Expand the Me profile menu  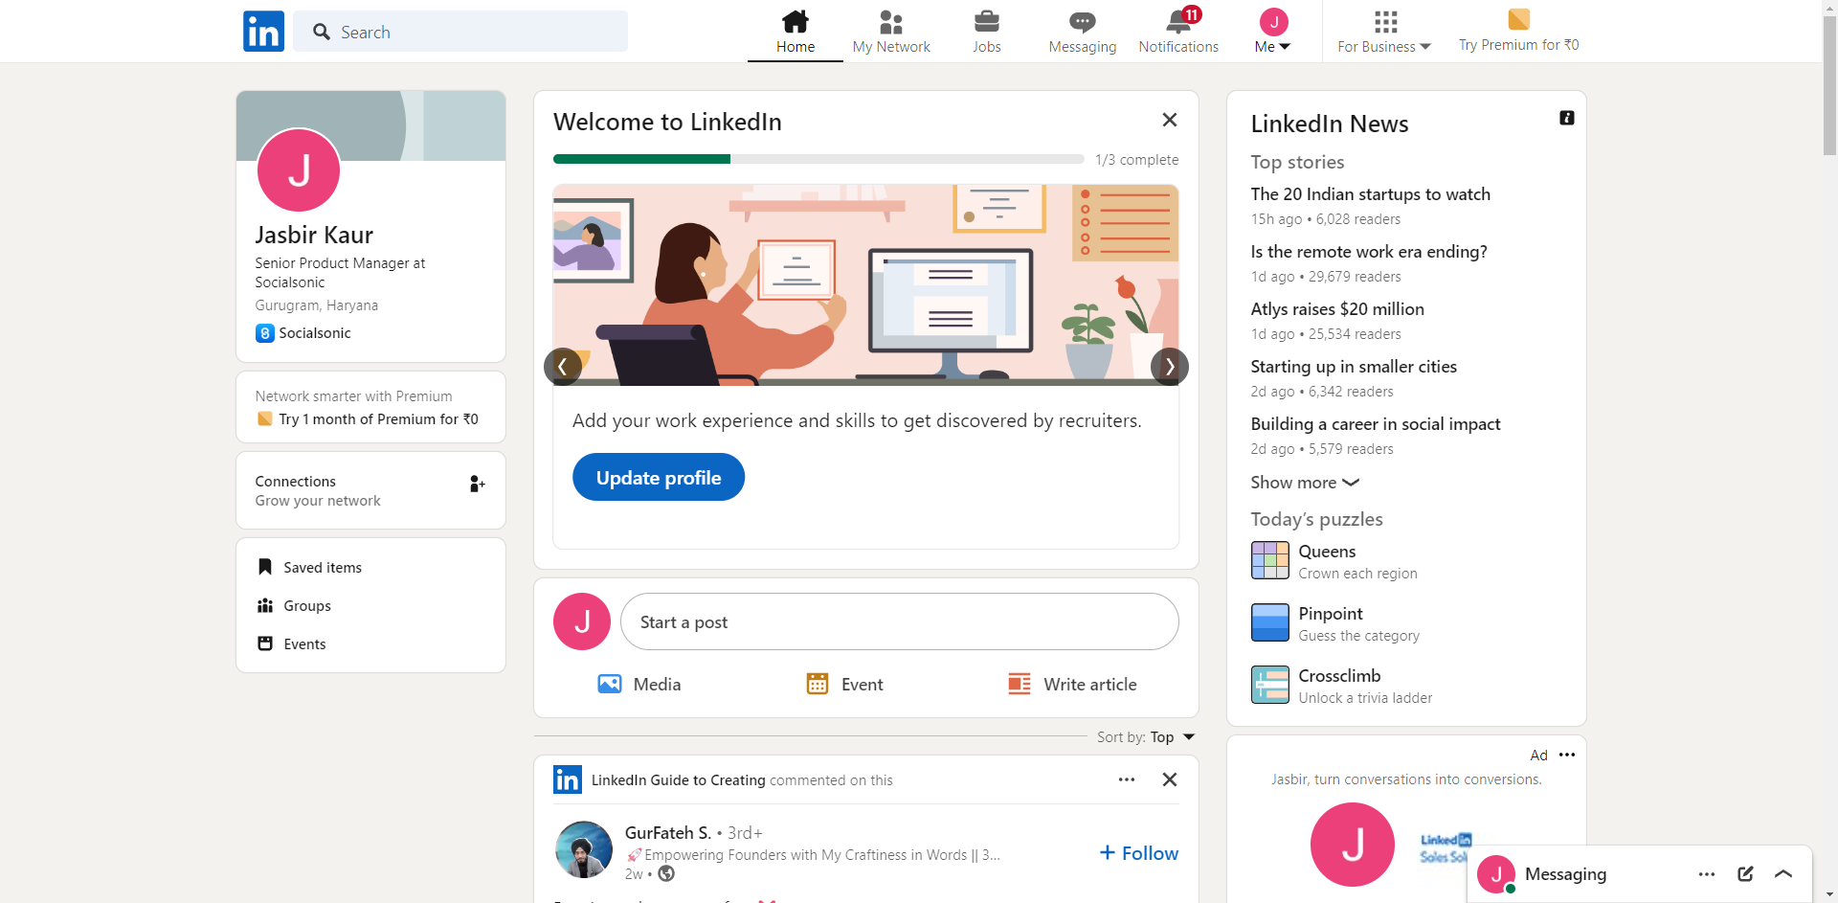1273,32
